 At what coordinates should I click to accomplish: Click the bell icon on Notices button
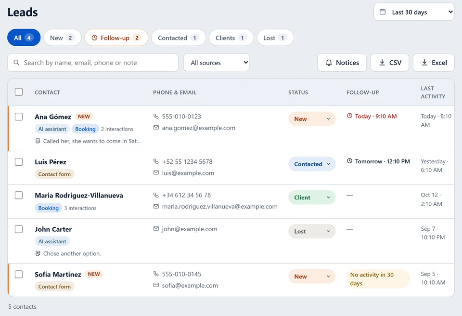pyautogui.click(x=329, y=63)
